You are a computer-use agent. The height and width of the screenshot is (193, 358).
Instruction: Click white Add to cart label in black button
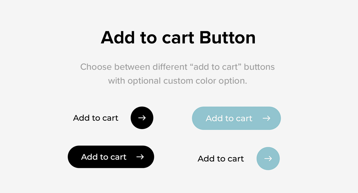pos(104,157)
